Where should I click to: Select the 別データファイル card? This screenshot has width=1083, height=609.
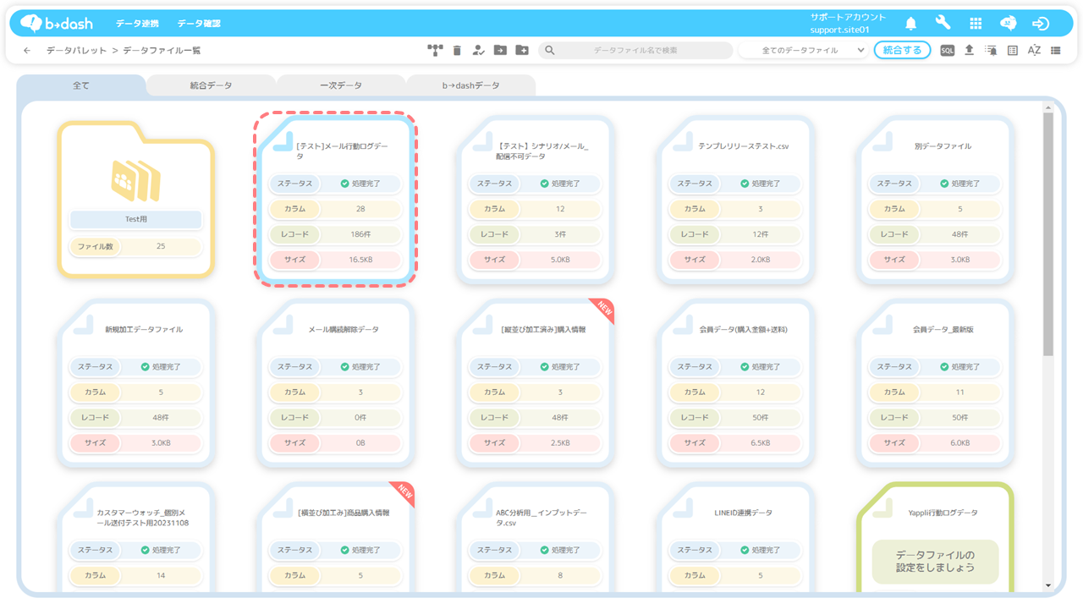tap(935, 200)
